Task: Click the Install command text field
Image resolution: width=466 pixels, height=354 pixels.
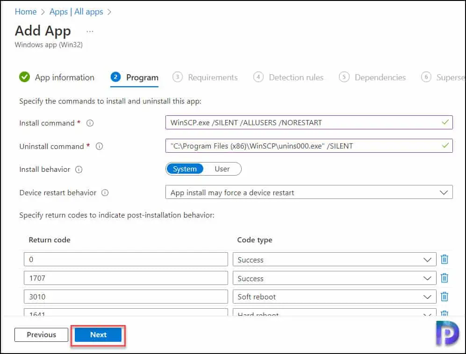Action: point(309,122)
